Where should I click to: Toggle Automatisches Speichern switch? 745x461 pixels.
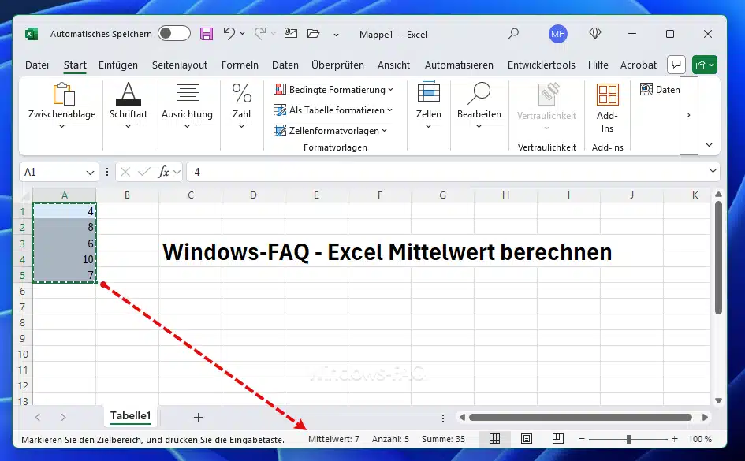coord(173,34)
